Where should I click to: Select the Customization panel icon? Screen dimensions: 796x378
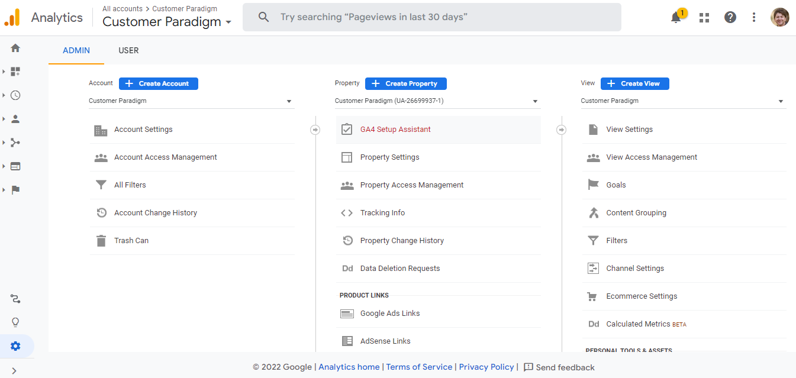point(15,71)
